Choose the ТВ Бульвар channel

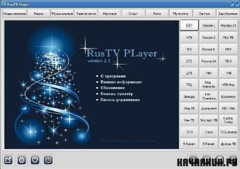click(228, 132)
